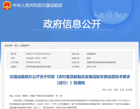Open 运输服务司 in the breadcrumb
140x109 pixels.
coord(25,46)
